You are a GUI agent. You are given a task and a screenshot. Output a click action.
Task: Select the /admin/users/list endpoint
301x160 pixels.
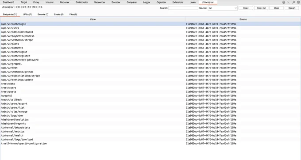tap(150, 108)
